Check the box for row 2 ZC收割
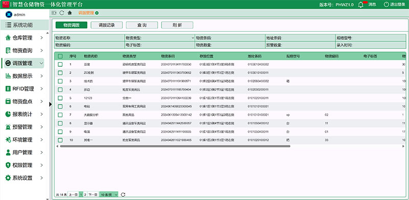Screen dimensions: 409x200 60,72
